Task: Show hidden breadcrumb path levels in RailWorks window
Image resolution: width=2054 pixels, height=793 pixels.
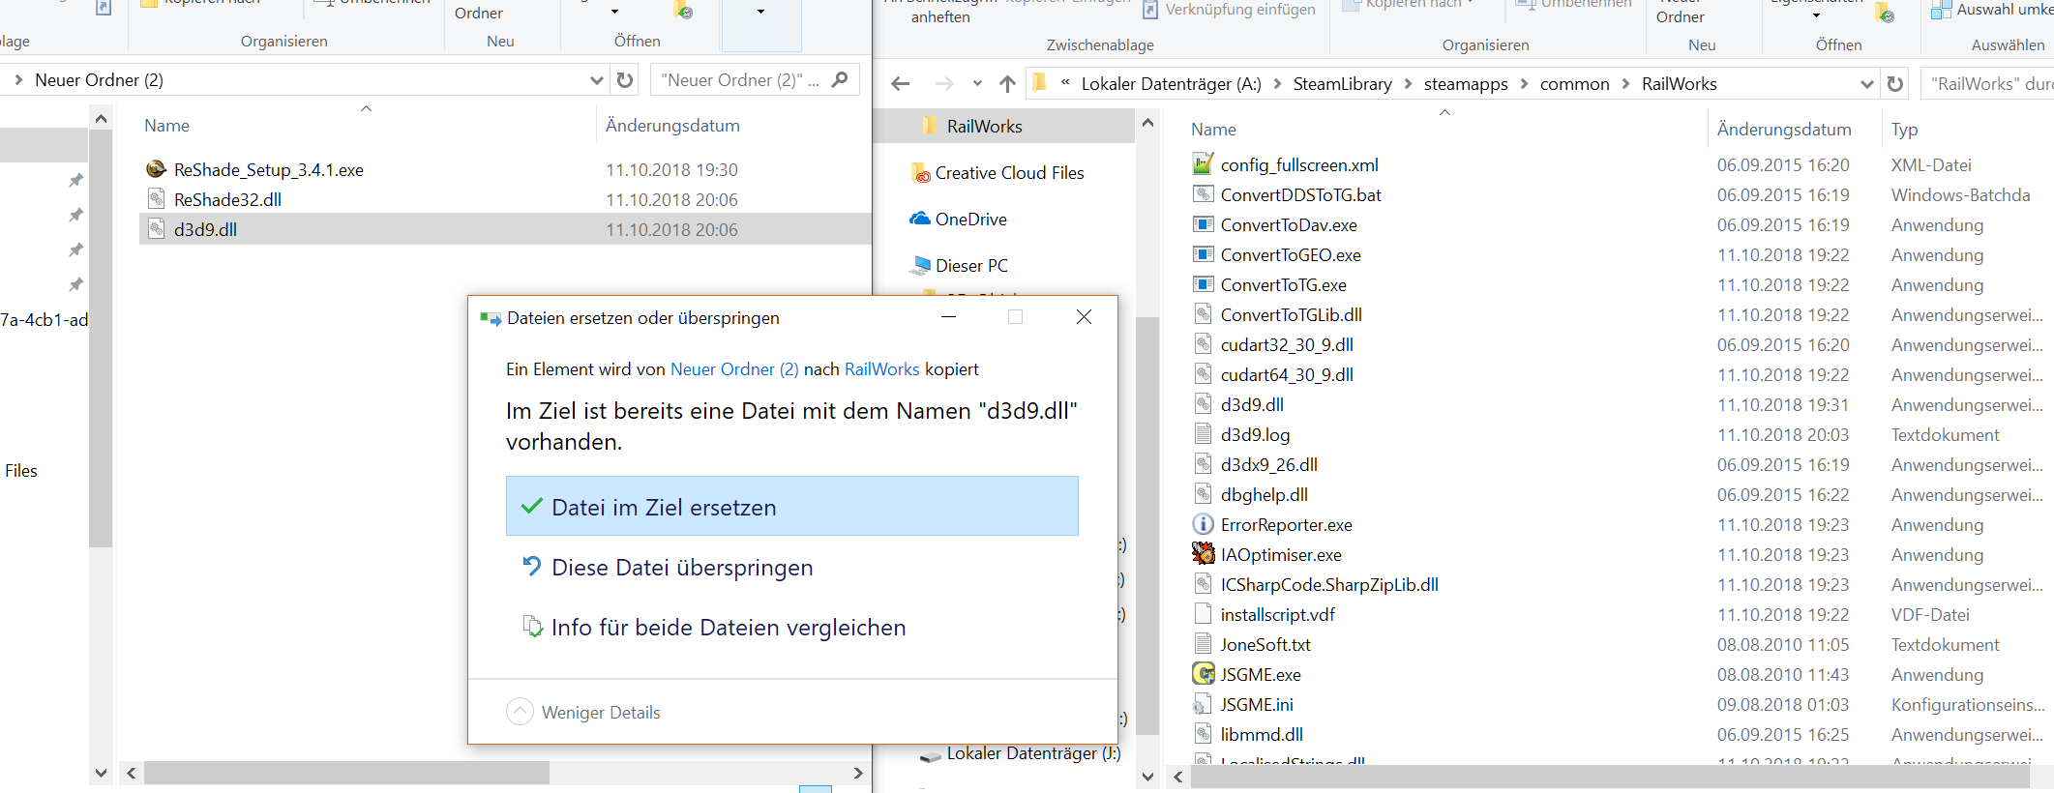Action: coord(1065,84)
